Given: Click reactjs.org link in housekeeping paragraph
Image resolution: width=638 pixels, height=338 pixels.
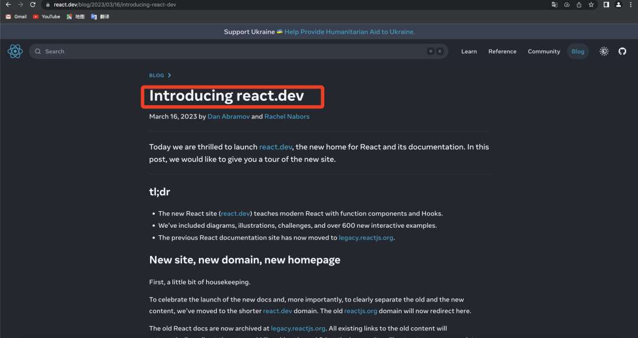Looking at the screenshot, I should (360, 311).
